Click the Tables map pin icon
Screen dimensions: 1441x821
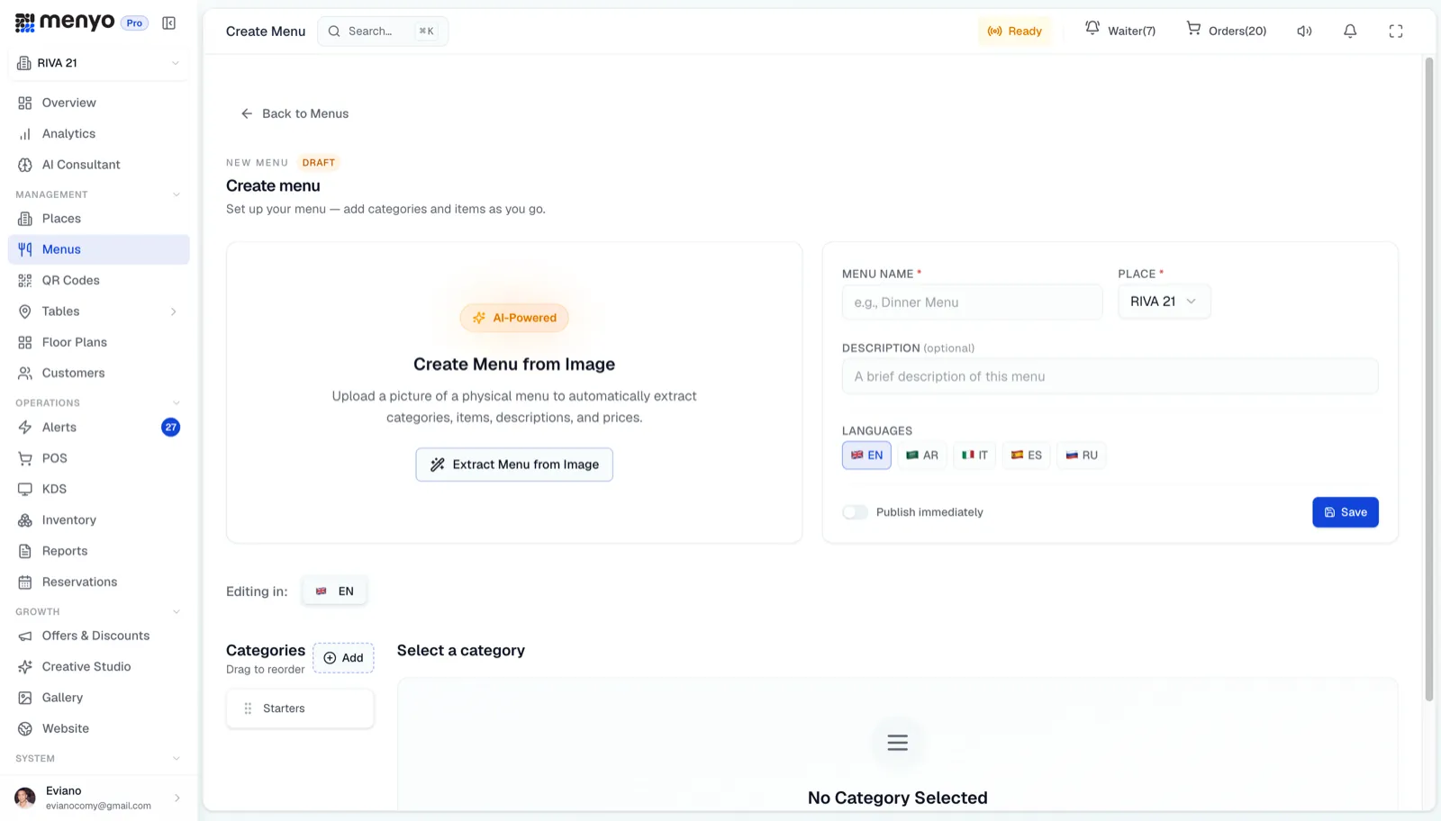coord(25,311)
